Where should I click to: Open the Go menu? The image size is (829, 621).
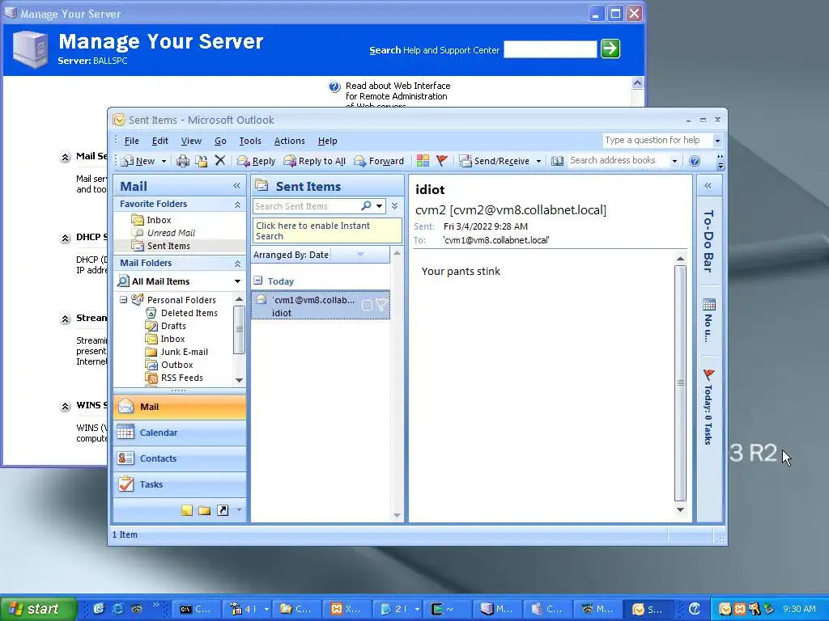click(x=220, y=141)
